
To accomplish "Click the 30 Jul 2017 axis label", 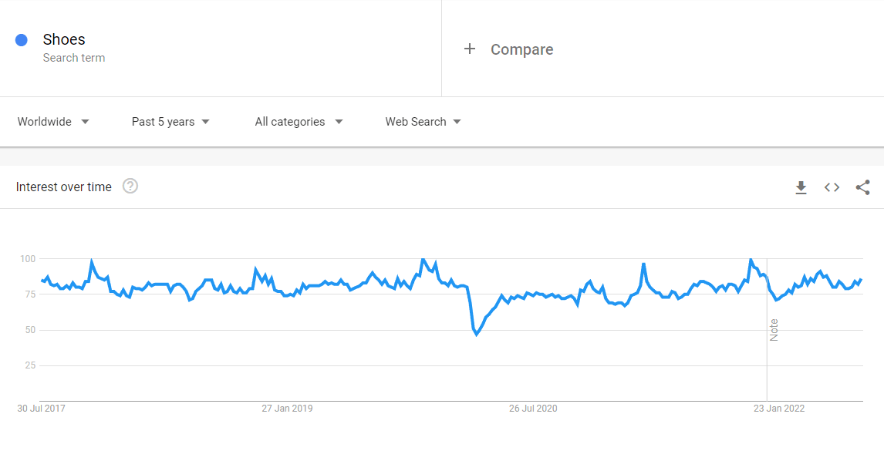I will pyautogui.click(x=41, y=409).
